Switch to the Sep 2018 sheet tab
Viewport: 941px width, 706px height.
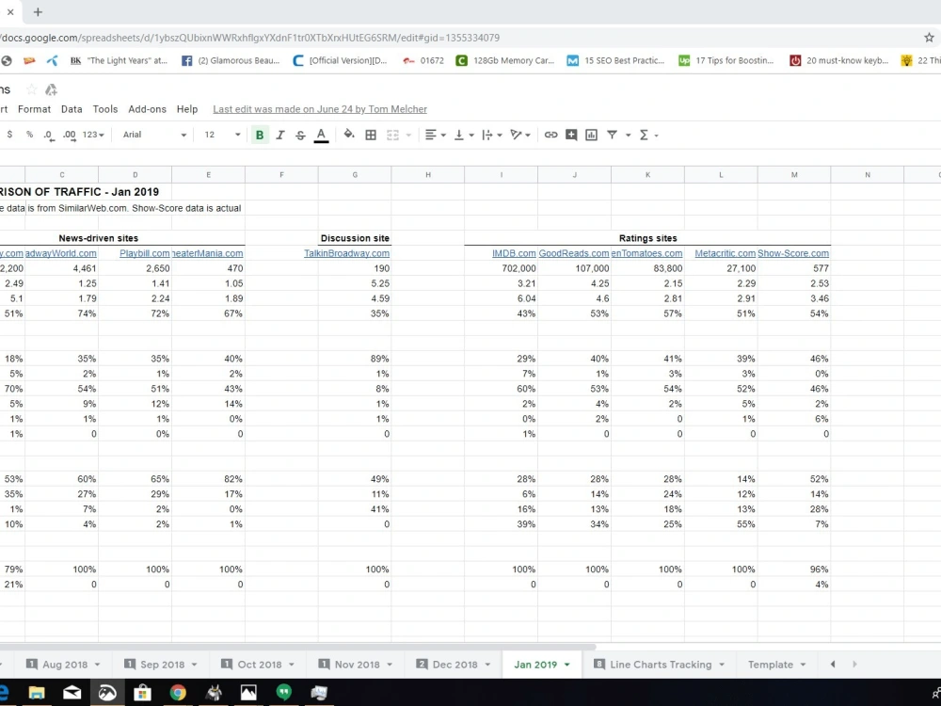[x=162, y=665]
